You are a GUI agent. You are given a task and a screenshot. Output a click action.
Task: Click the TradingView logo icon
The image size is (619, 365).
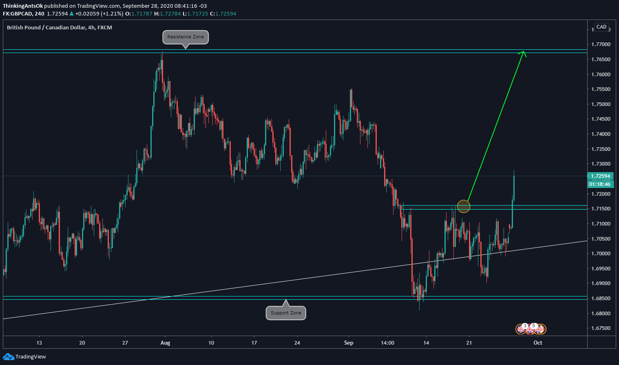click(x=9, y=357)
